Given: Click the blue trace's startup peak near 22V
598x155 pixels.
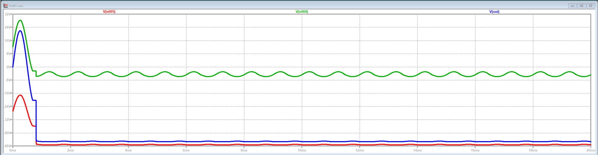Looking at the screenshot, I should click(20, 31).
